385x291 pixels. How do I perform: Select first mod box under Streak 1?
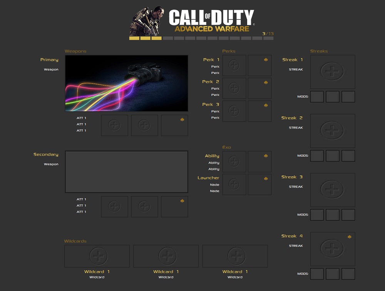click(x=317, y=97)
